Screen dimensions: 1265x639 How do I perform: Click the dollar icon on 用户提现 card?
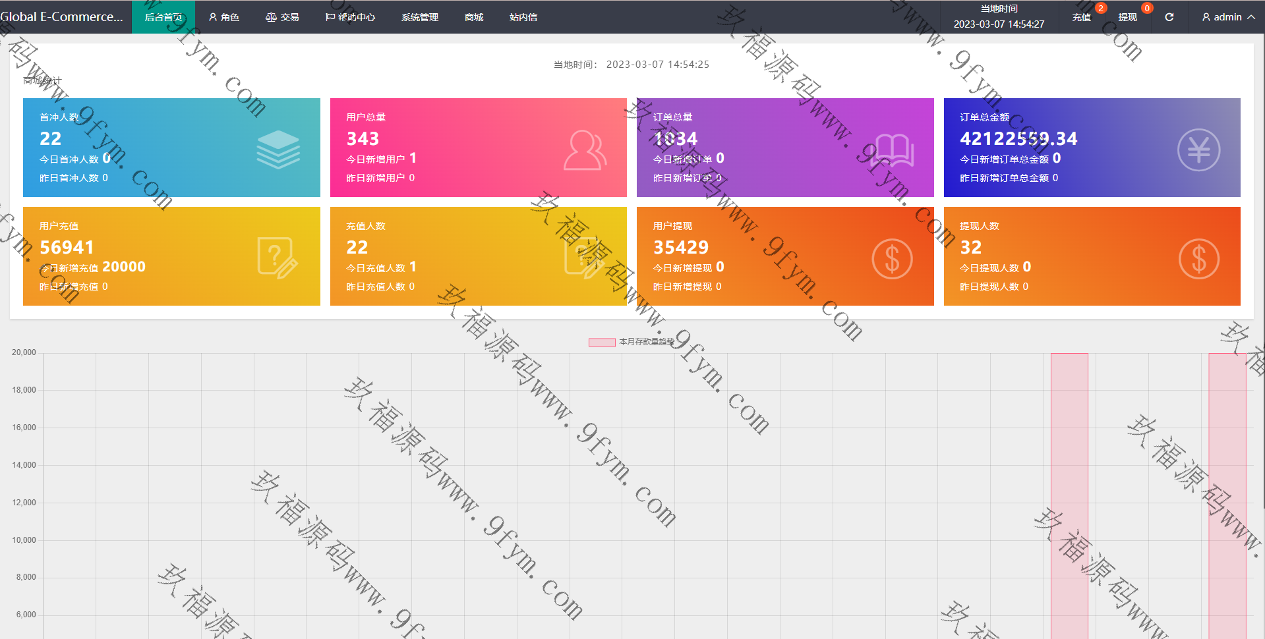pos(892,259)
